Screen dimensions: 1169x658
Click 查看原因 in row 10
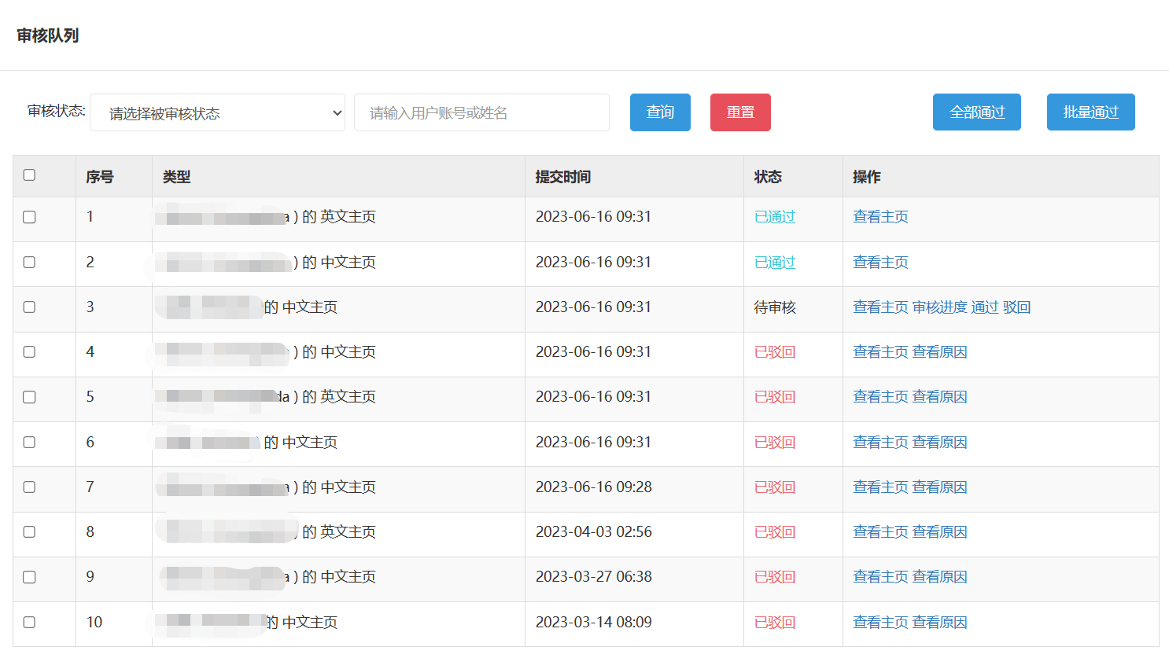click(939, 623)
